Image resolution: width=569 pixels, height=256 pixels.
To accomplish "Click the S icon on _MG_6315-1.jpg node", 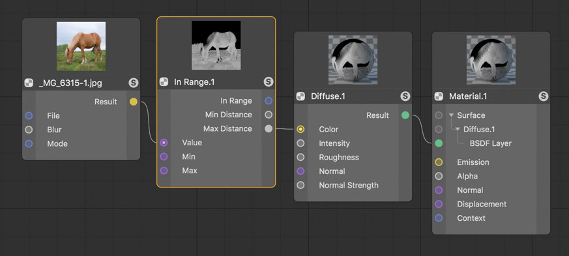I will tap(133, 83).
